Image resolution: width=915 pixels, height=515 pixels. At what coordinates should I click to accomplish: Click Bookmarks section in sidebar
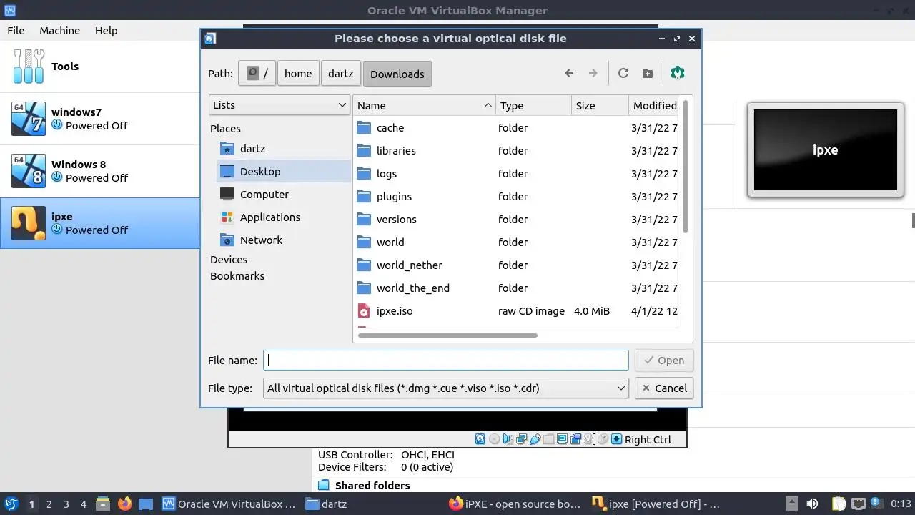click(x=237, y=276)
